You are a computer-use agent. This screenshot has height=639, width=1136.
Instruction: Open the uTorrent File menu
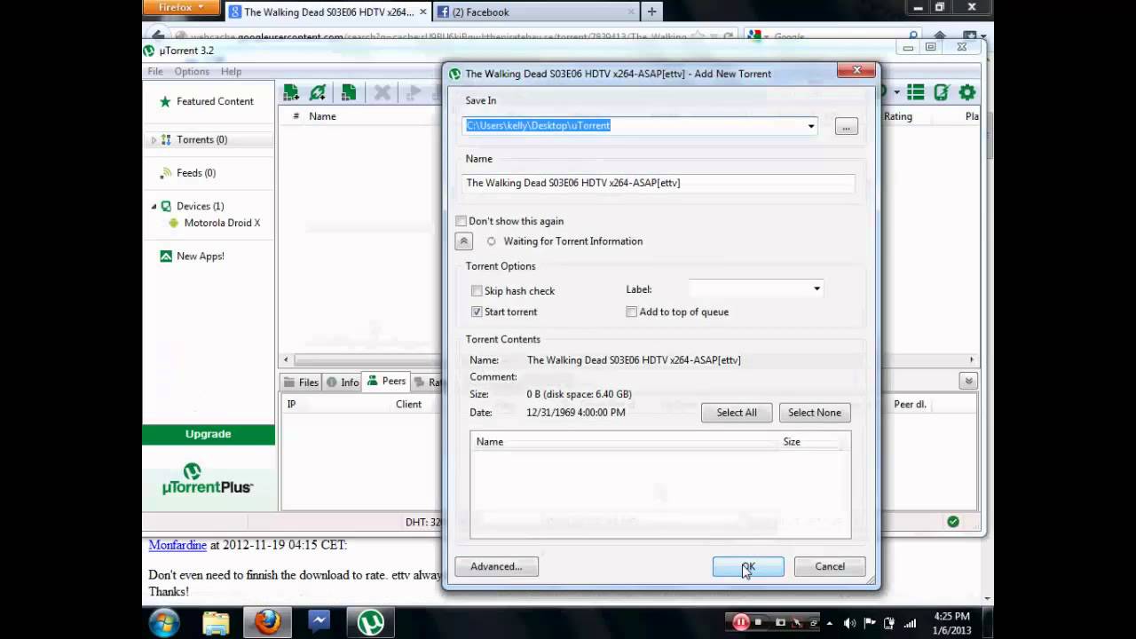tap(155, 71)
